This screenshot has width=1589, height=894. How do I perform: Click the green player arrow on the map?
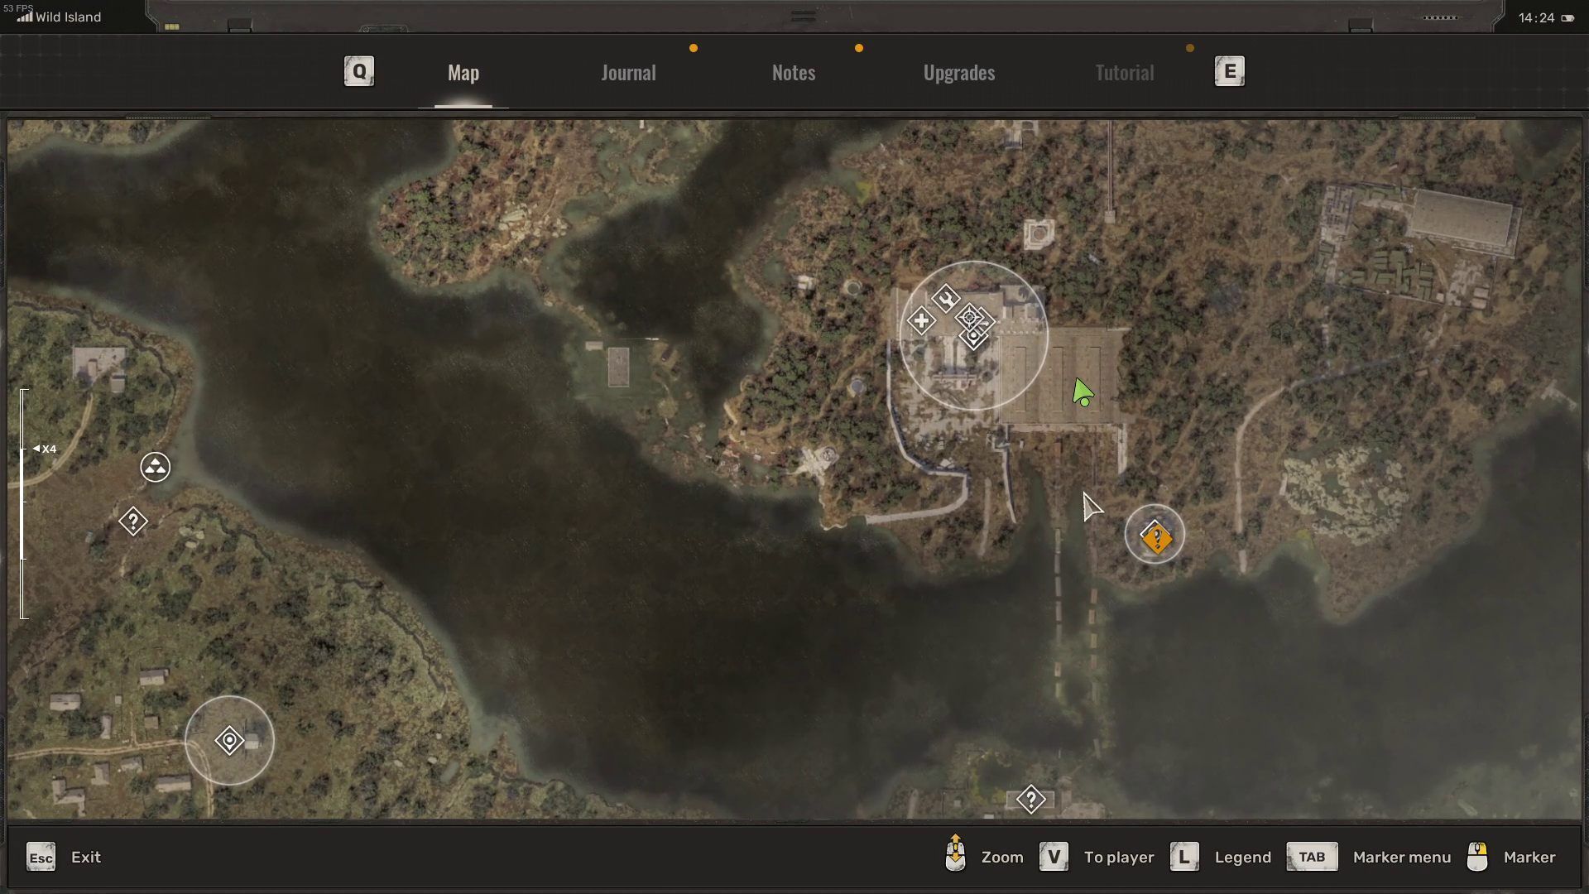[x=1082, y=392]
